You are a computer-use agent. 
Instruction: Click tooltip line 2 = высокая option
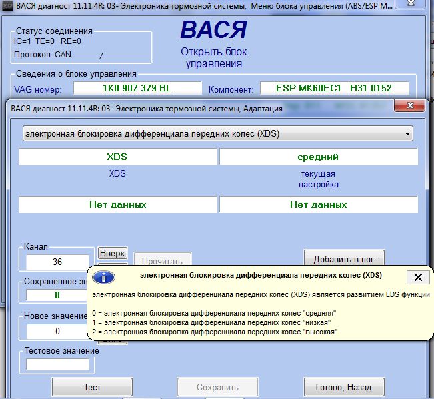point(215,332)
